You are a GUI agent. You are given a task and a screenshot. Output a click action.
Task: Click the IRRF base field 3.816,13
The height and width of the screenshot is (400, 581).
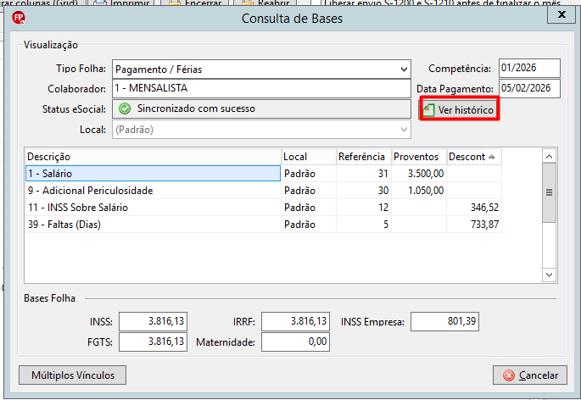(x=295, y=321)
